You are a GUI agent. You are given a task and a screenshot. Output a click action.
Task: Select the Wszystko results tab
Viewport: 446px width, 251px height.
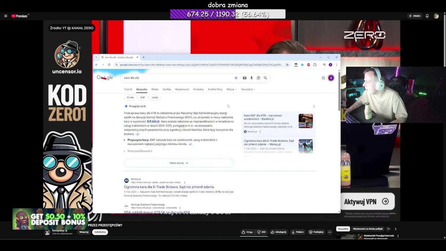(141, 89)
